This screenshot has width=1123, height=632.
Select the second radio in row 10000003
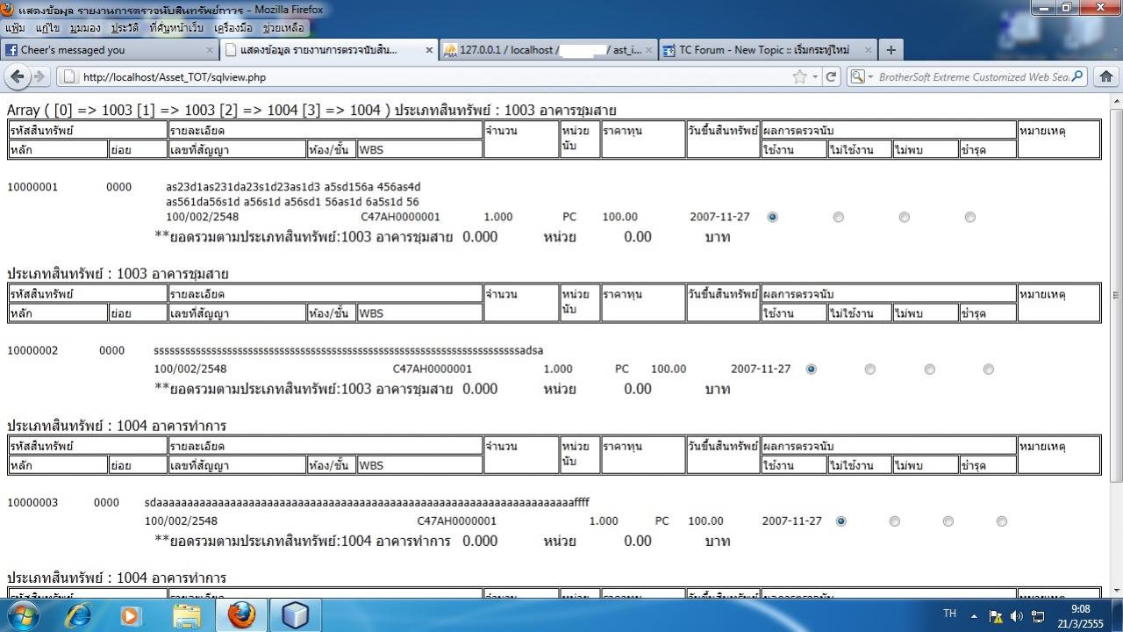tap(895, 521)
